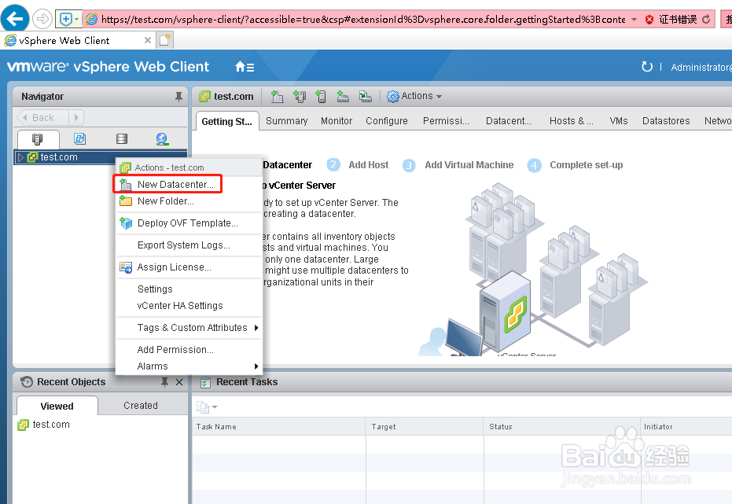
Task: Click the third toolbar icon with green plus
Action: coord(321,96)
